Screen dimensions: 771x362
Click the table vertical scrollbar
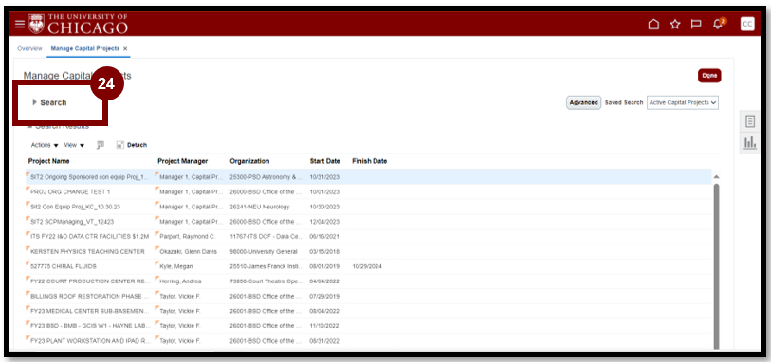tap(716, 265)
